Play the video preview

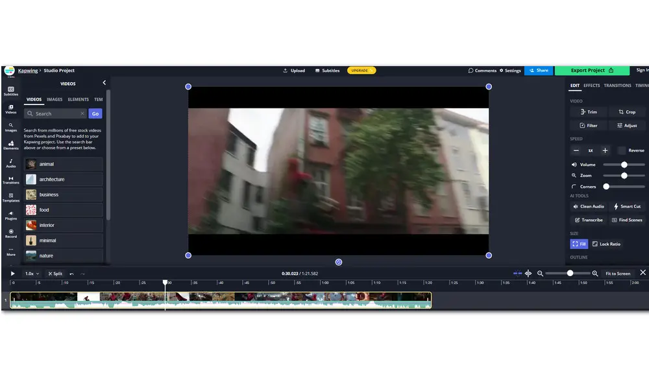12,274
